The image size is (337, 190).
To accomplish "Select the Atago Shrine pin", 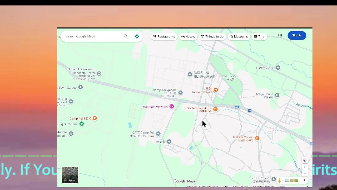I will 277,95.
